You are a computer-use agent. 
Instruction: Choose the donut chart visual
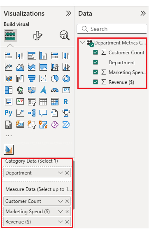pyautogui.click(x=66, y=79)
